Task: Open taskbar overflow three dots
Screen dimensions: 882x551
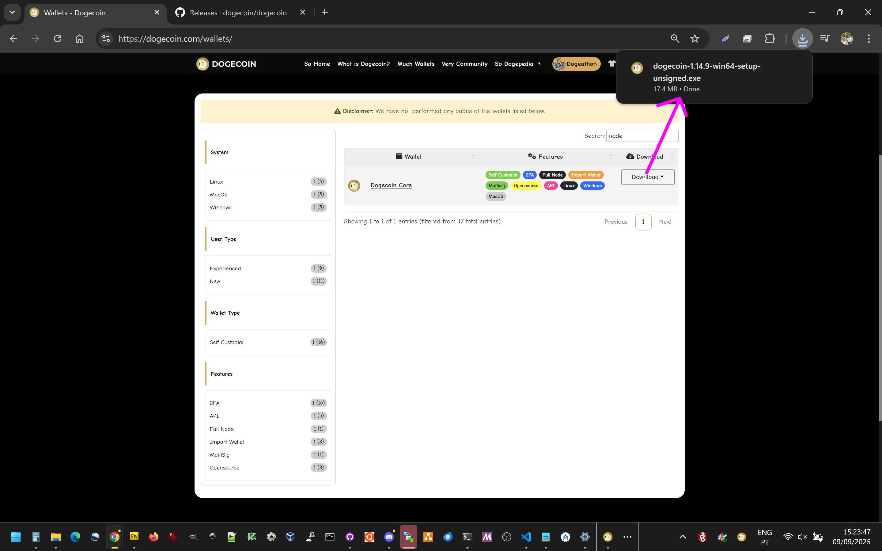Action: click(627, 537)
